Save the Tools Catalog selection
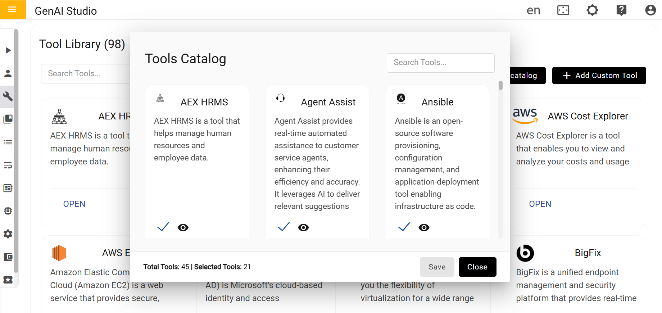662x313 pixels. click(x=437, y=267)
